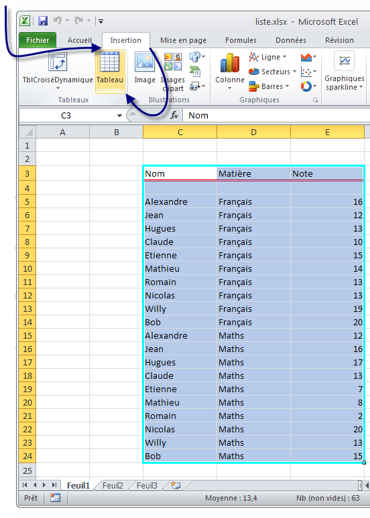Insert a SmartArt graphic
This screenshot has height=518, width=370.
click(x=195, y=72)
